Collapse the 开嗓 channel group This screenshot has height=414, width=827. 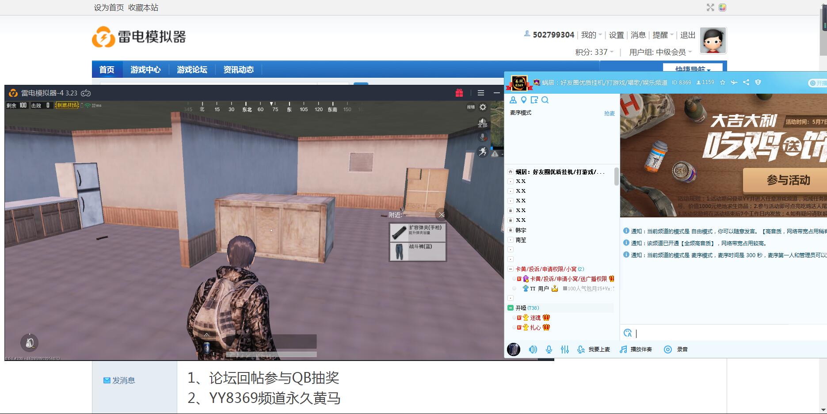tap(511, 308)
